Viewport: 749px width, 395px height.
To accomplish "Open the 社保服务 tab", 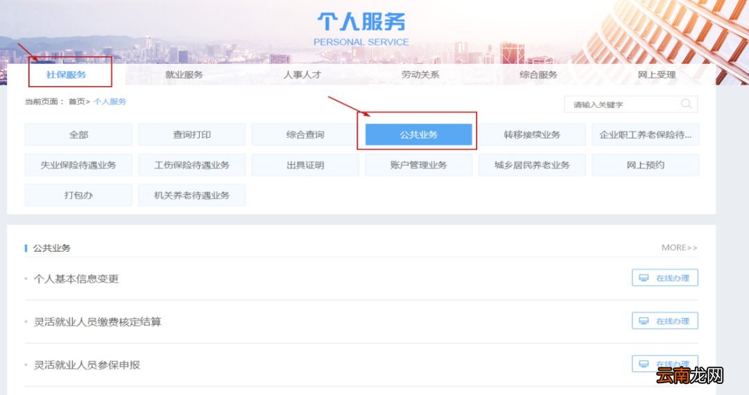I will pos(66,75).
